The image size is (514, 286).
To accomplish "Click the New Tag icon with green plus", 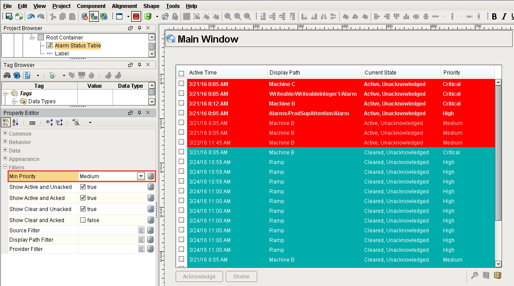I will (52, 75).
